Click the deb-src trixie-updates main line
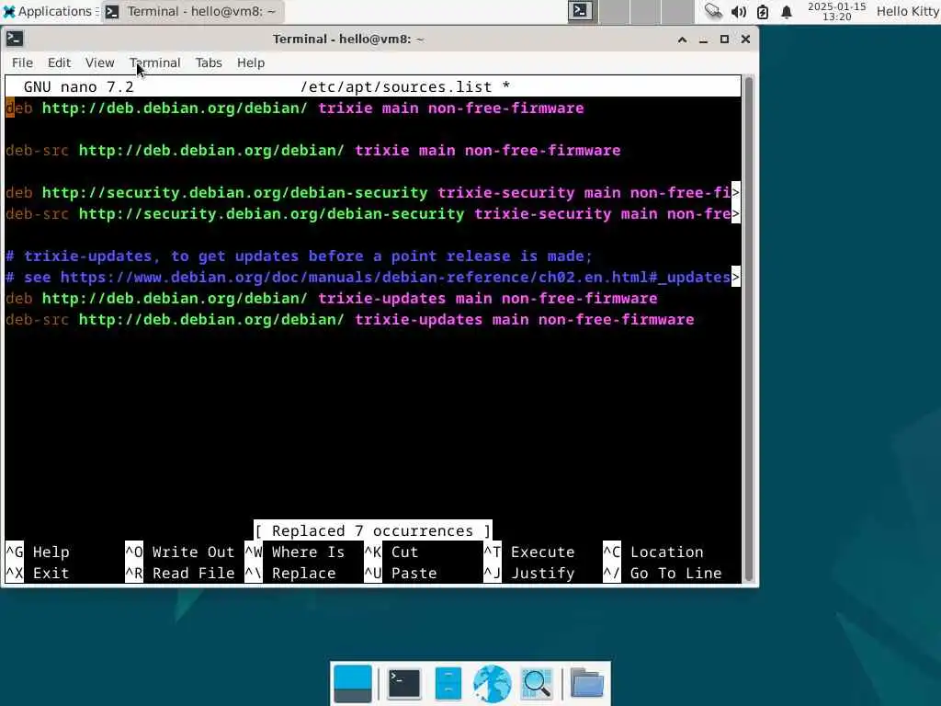 pos(350,319)
